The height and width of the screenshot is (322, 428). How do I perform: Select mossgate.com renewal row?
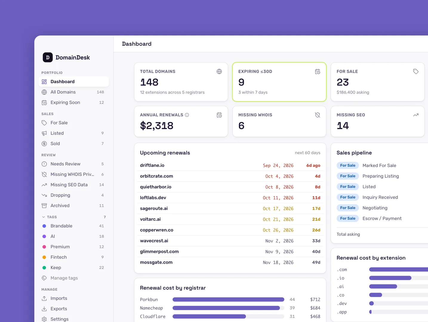pos(230,262)
